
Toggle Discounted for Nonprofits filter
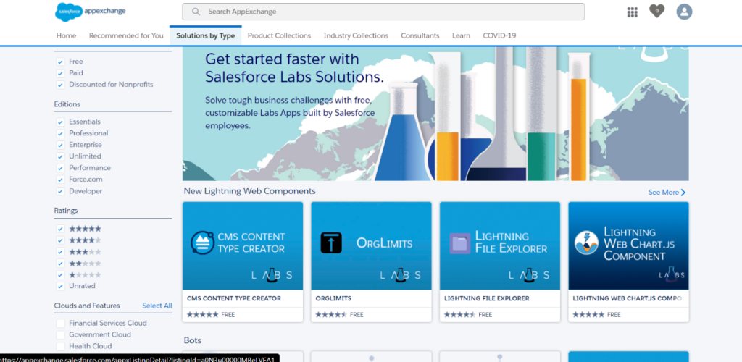pyautogui.click(x=60, y=85)
